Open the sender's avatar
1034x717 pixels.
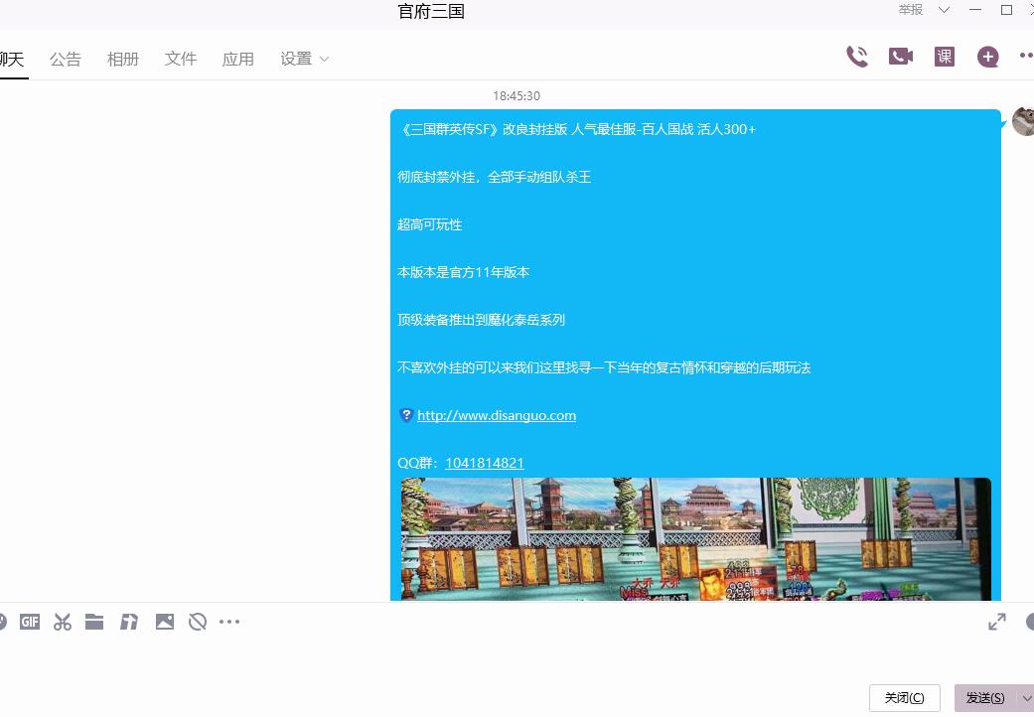point(1023,121)
